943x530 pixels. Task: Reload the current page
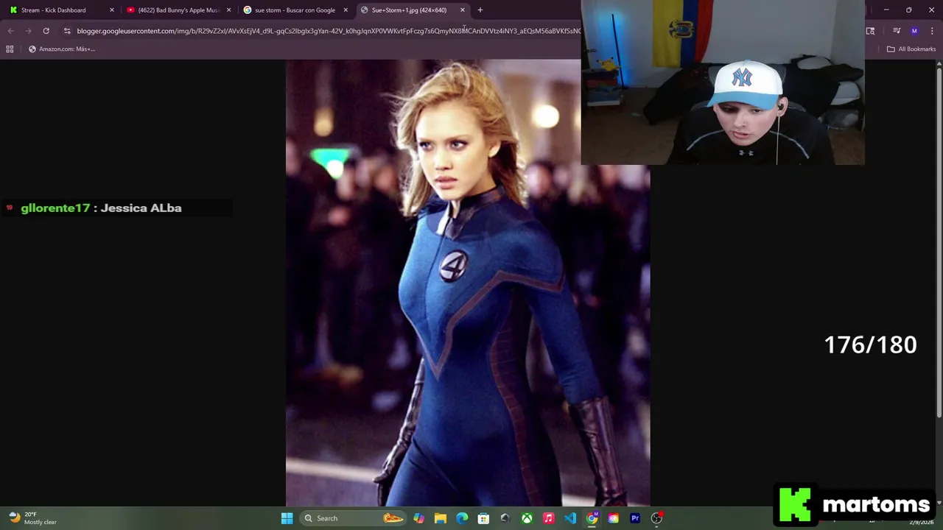(x=46, y=31)
